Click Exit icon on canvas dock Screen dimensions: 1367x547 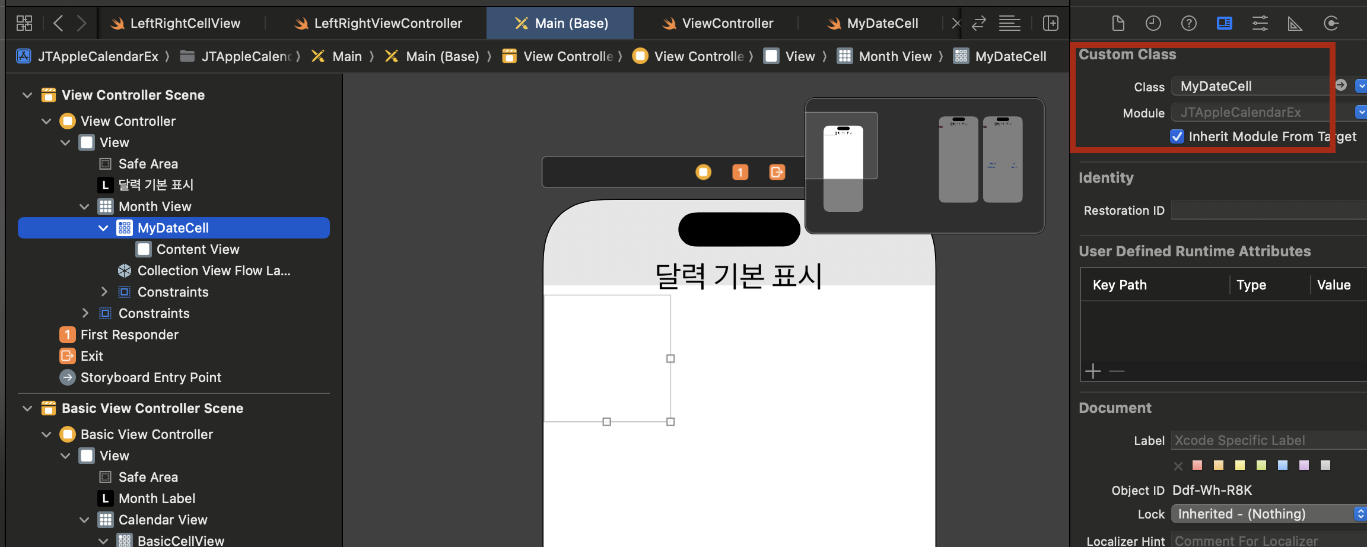[777, 172]
